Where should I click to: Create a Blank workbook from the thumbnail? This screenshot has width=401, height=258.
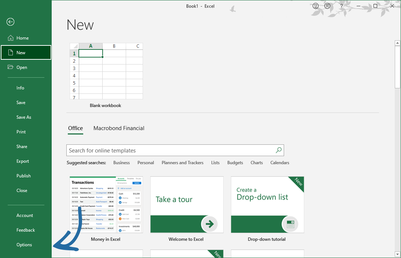pyautogui.click(x=106, y=71)
